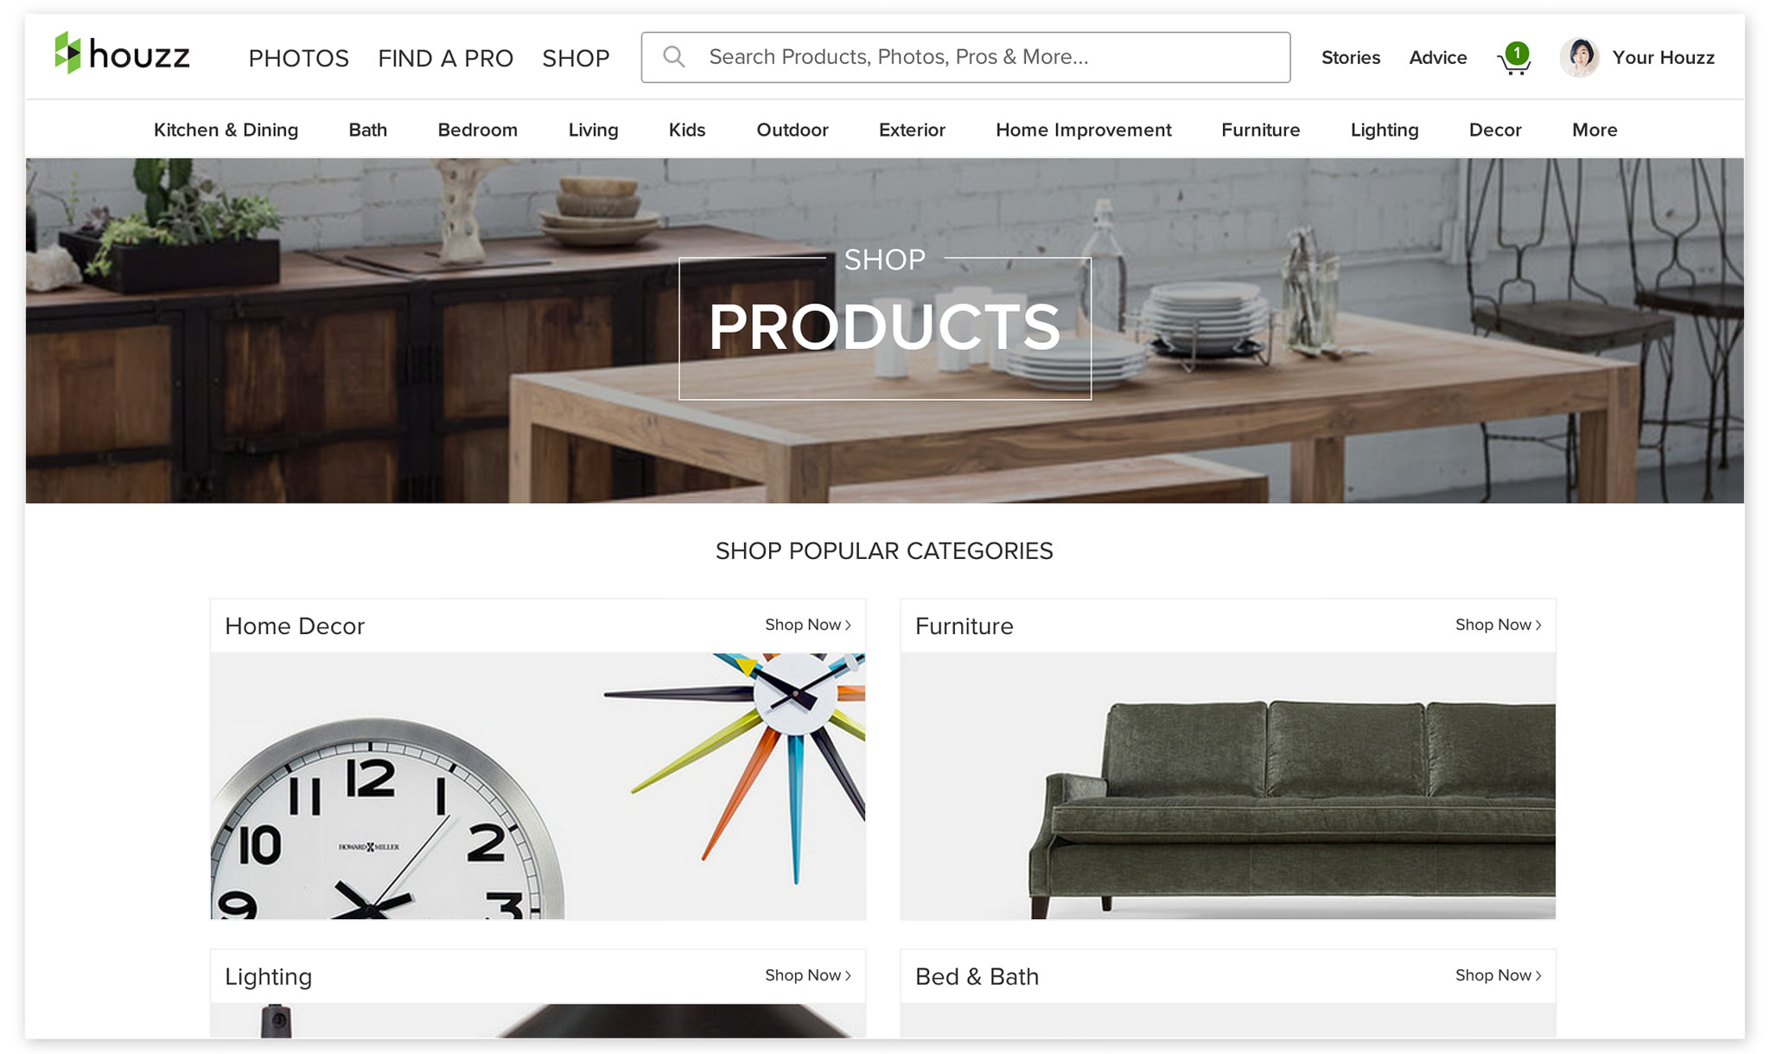The height and width of the screenshot is (1054, 1770).
Task: Click Shop Now for Home Decor
Action: pos(808,625)
